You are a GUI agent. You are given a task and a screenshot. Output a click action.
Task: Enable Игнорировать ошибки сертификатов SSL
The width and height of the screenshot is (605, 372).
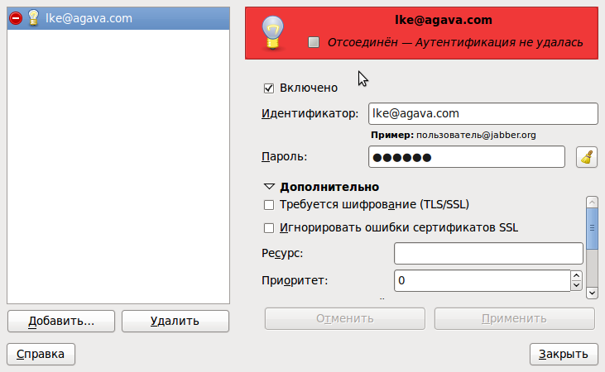click(x=268, y=227)
